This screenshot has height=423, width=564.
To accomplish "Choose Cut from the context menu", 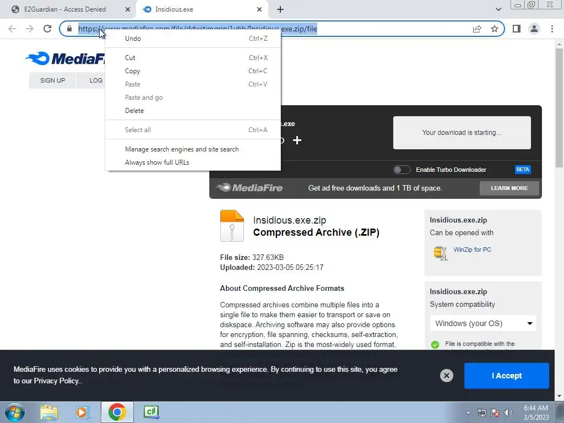I will 193,57.
